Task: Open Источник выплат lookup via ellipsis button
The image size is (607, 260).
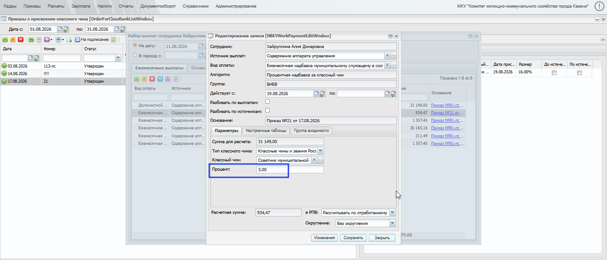Action: click(393, 56)
